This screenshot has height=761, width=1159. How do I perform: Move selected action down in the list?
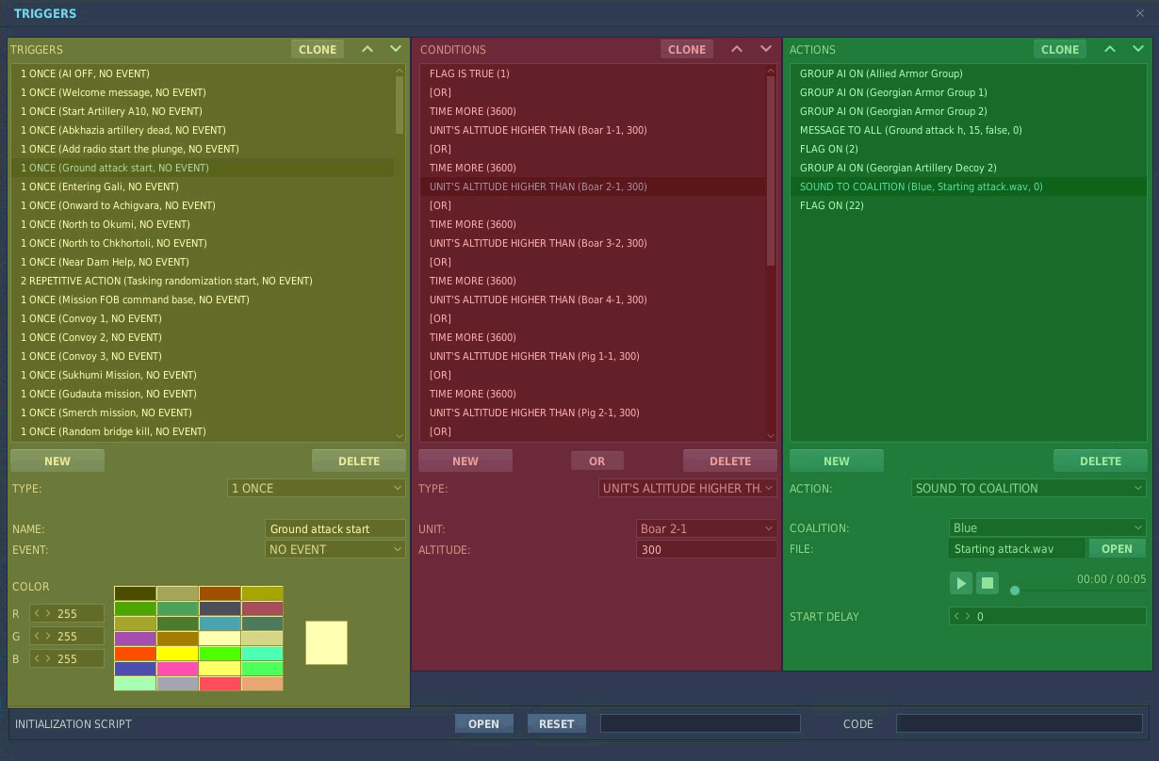pyautogui.click(x=1138, y=49)
